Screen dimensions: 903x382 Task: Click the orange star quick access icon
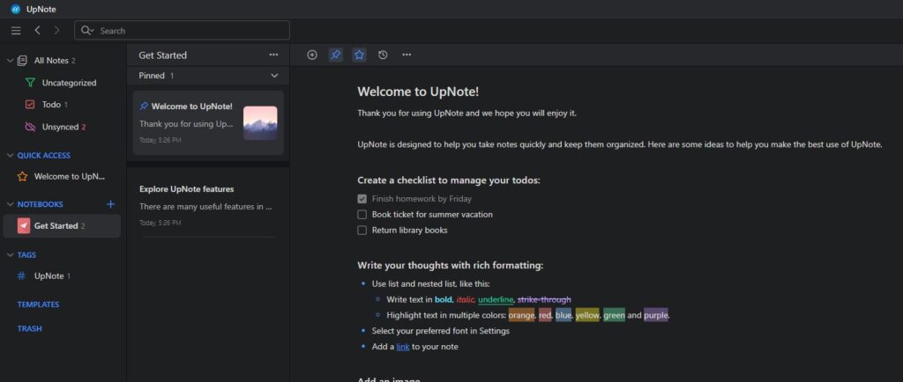[x=22, y=176]
